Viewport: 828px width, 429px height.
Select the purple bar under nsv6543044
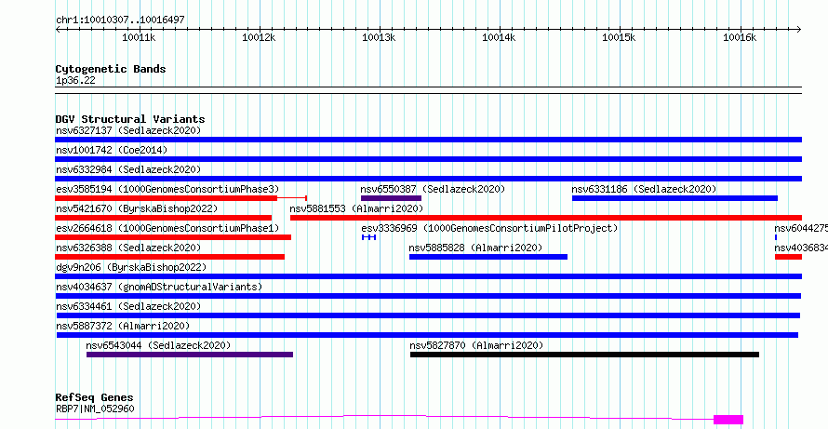tap(190, 355)
